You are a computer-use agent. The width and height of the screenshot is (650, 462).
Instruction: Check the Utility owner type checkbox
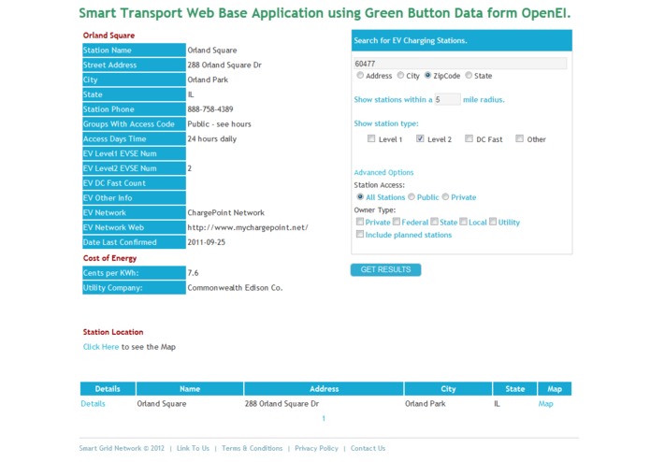click(493, 222)
